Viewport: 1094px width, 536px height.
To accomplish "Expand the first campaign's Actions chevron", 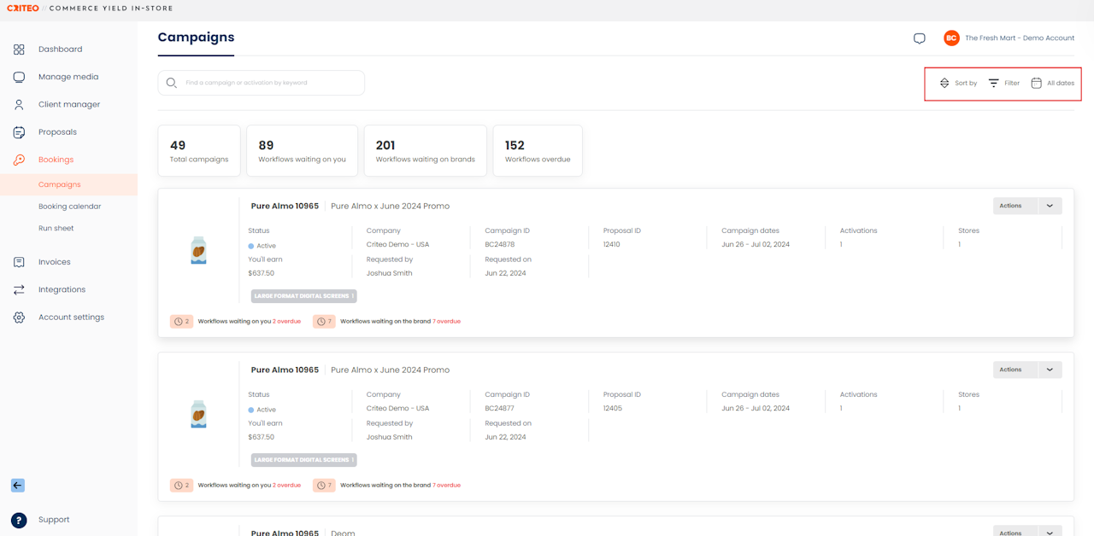I will 1050,206.
